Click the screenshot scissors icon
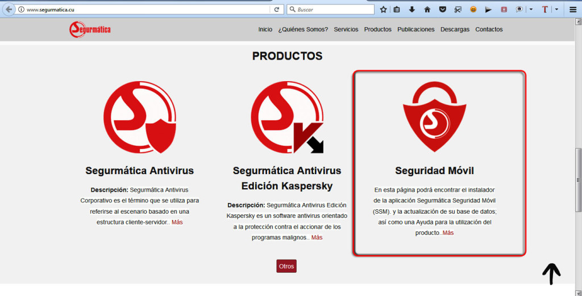 click(458, 10)
